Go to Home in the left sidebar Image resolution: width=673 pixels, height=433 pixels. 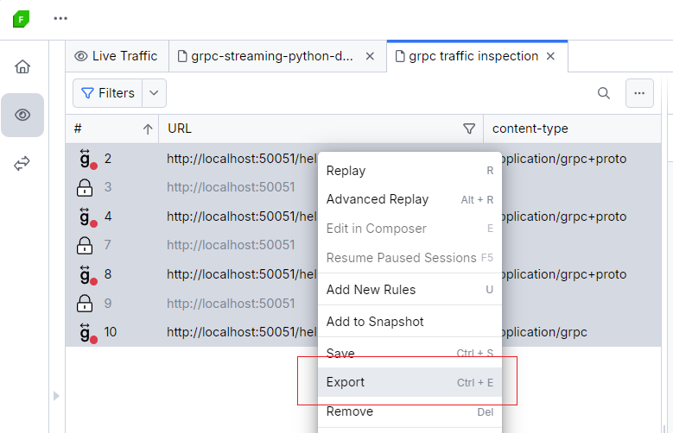pyautogui.click(x=22, y=66)
